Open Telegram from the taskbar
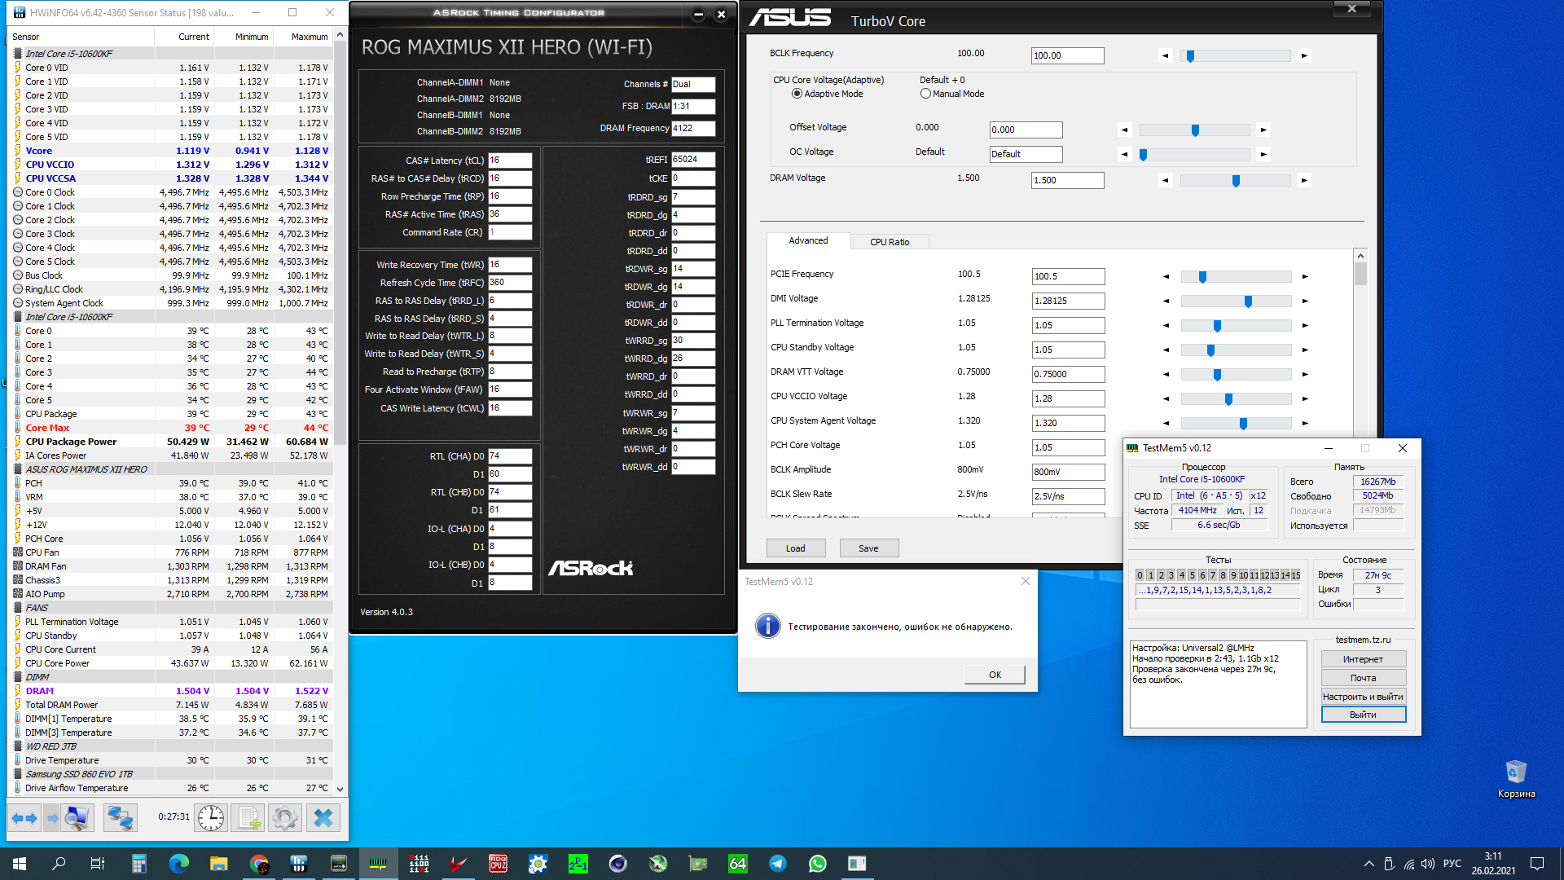 [x=778, y=864]
